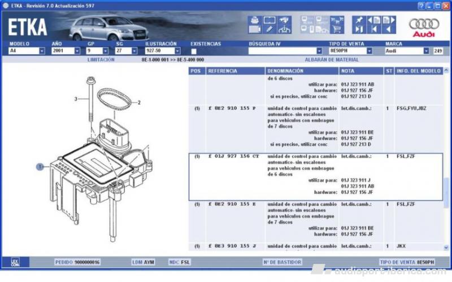Click the ALBARÁN DE MATERIAL link
This screenshot has width=452, height=282.
(332, 60)
